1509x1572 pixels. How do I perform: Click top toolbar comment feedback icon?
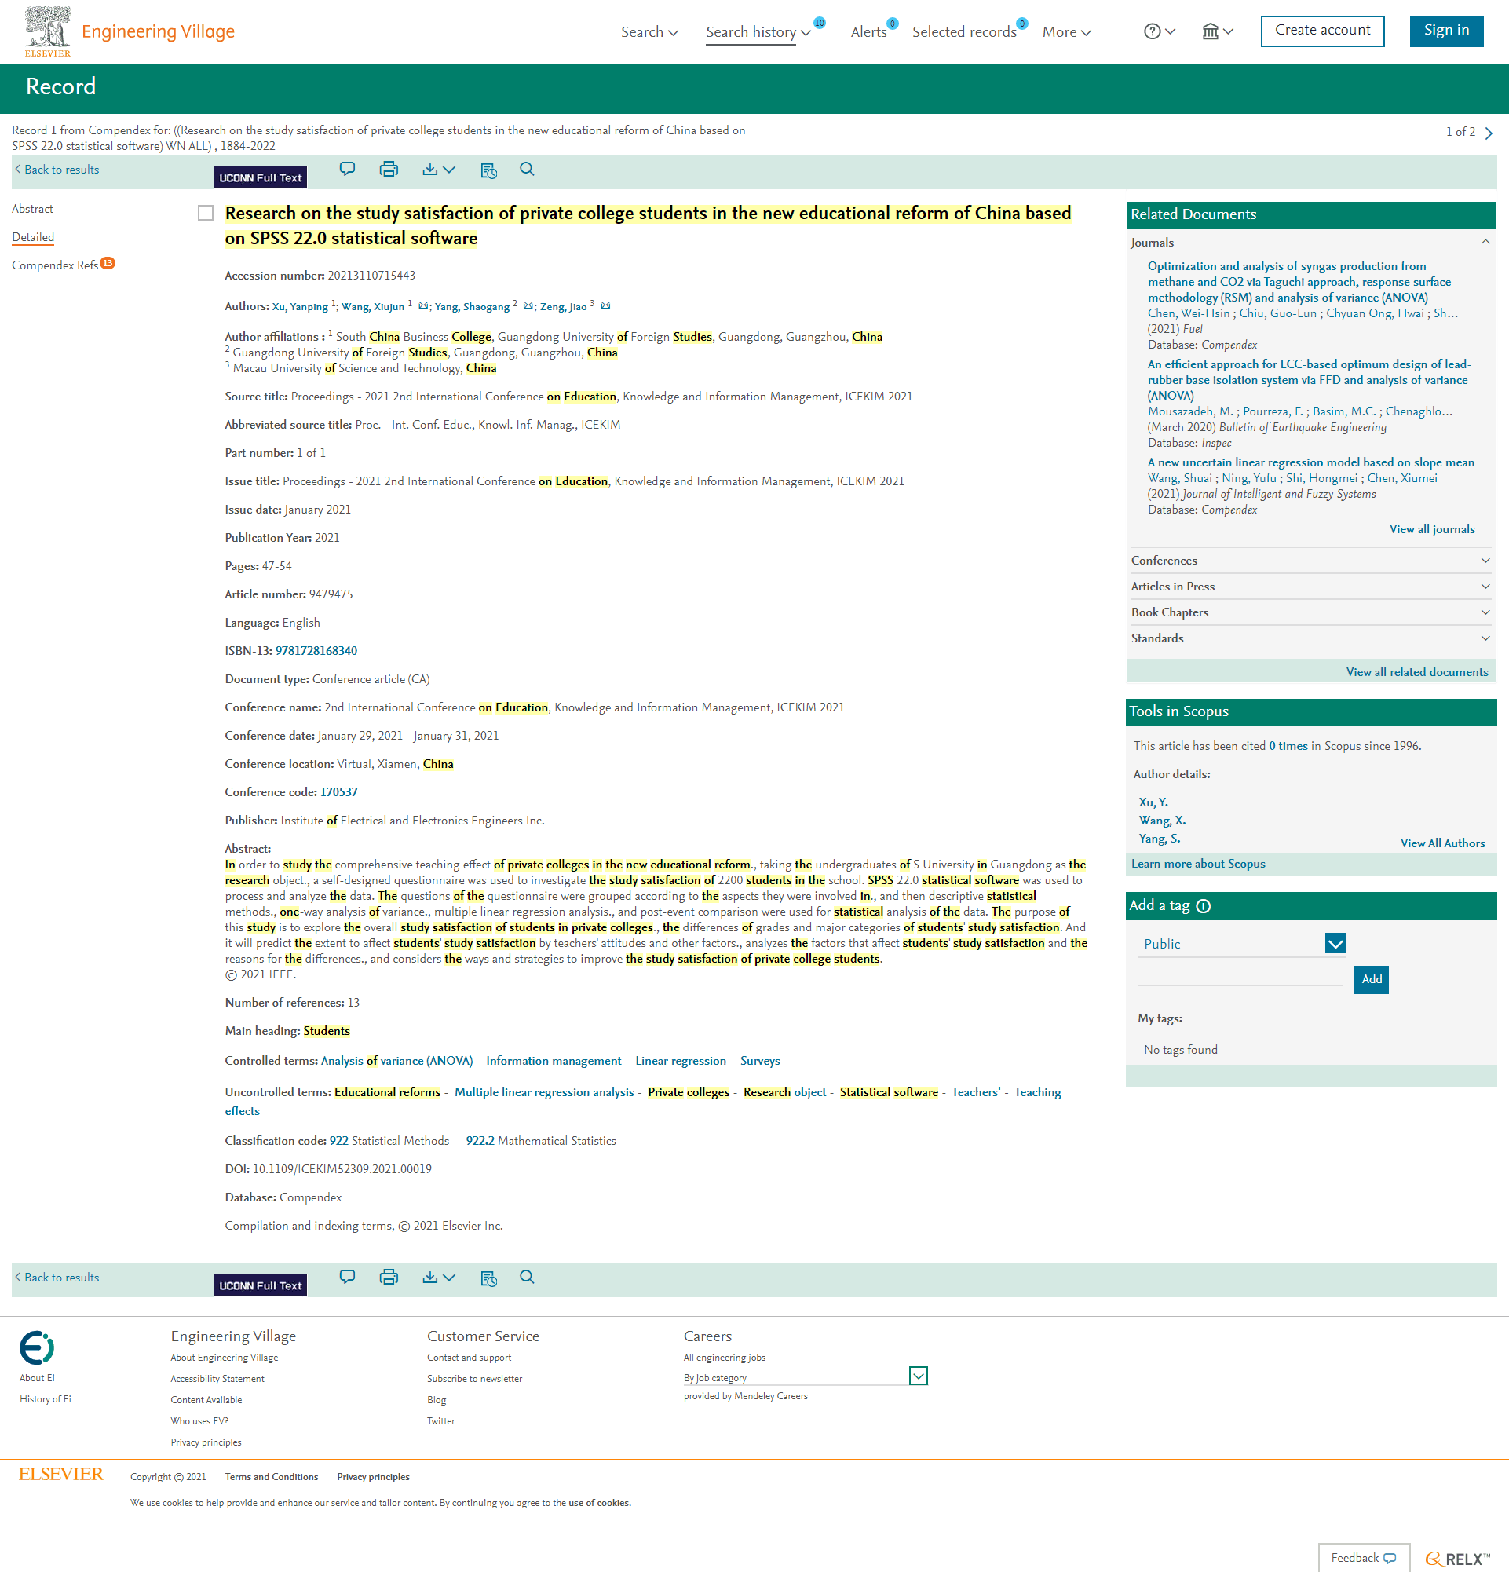[x=347, y=170]
